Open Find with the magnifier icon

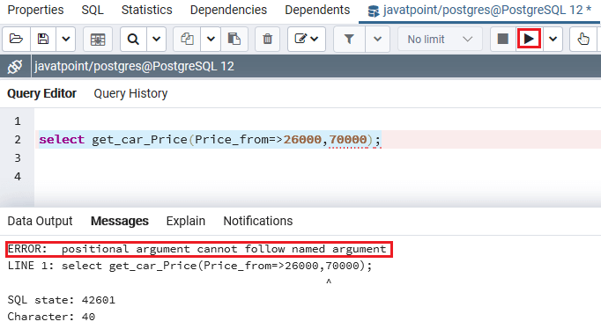(133, 39)
